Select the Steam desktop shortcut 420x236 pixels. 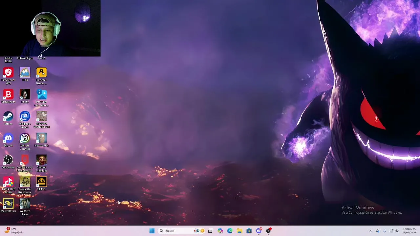8,118
